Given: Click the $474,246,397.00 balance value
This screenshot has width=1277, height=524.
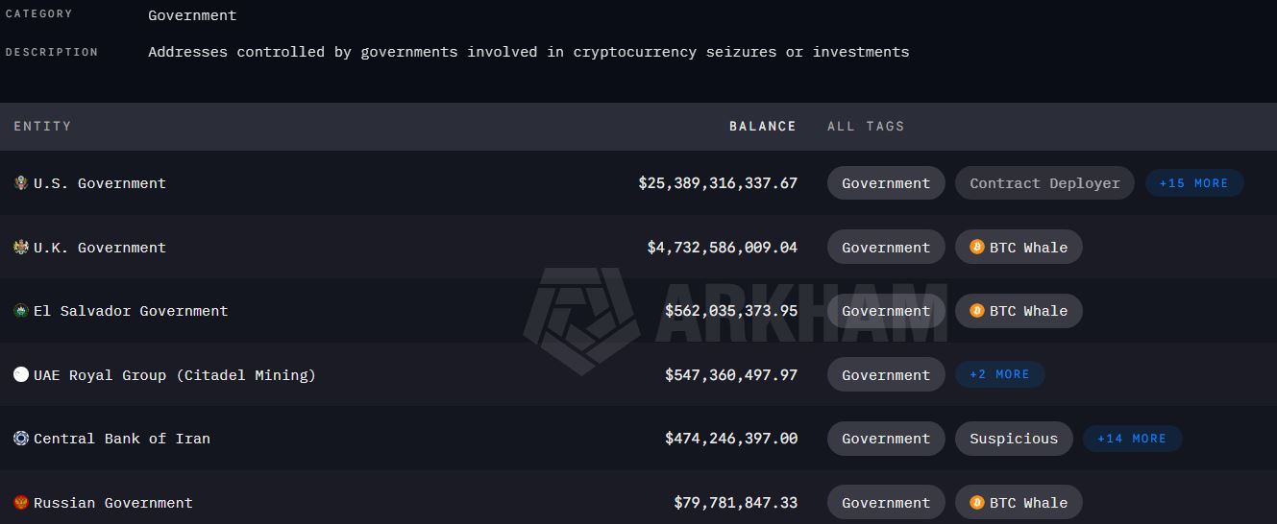Looking at the screenshot, I should [x=731, y=439].
